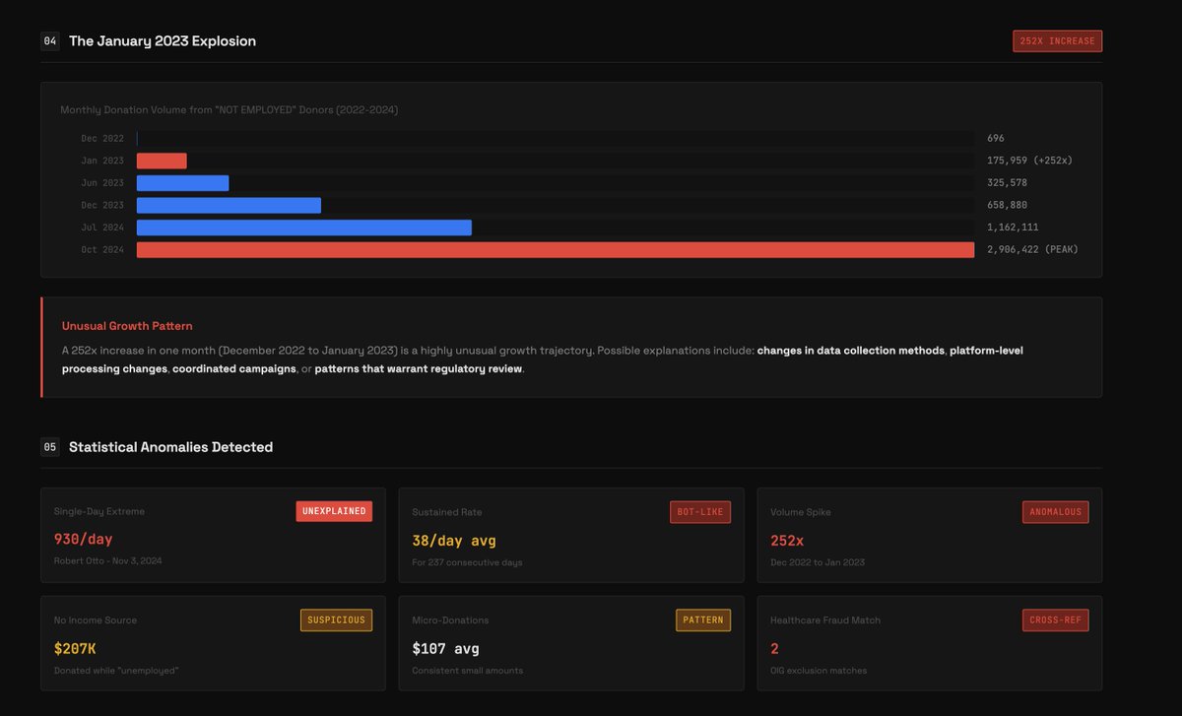Click the 05 section number badge

50,447
